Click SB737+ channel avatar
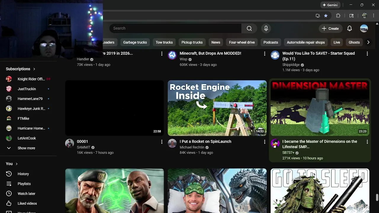The height and width of the screenshot is (213, 379). [x=275, y=143]
